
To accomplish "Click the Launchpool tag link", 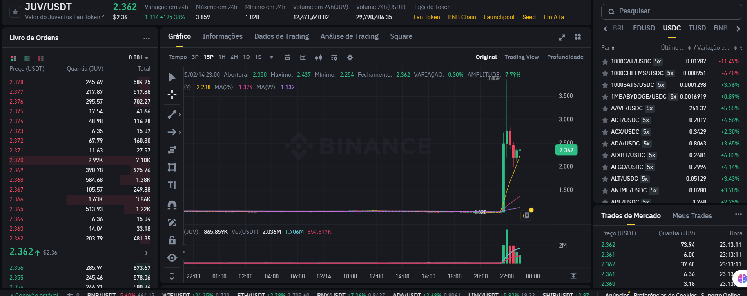I will point(499,17).
